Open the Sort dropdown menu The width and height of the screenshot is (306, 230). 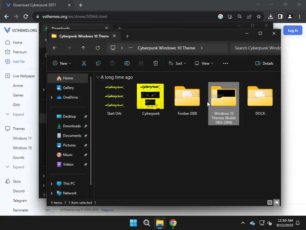point(177,63)
